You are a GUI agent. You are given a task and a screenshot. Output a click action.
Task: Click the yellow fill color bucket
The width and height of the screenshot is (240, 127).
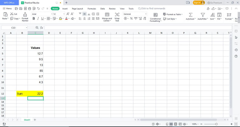click(x=60, y=18)
